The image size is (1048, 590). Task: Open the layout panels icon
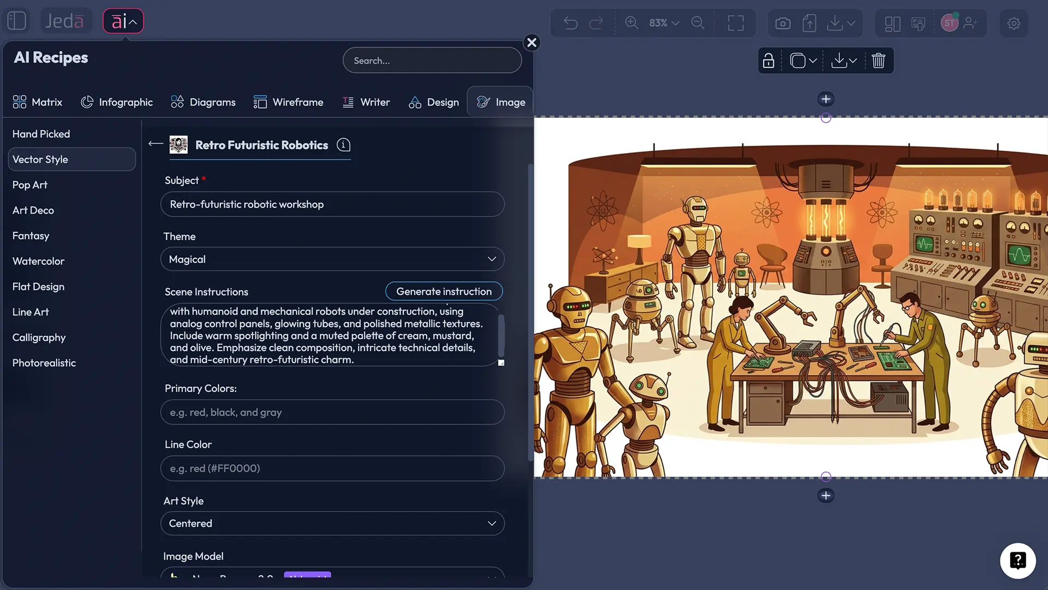point(892,23)
